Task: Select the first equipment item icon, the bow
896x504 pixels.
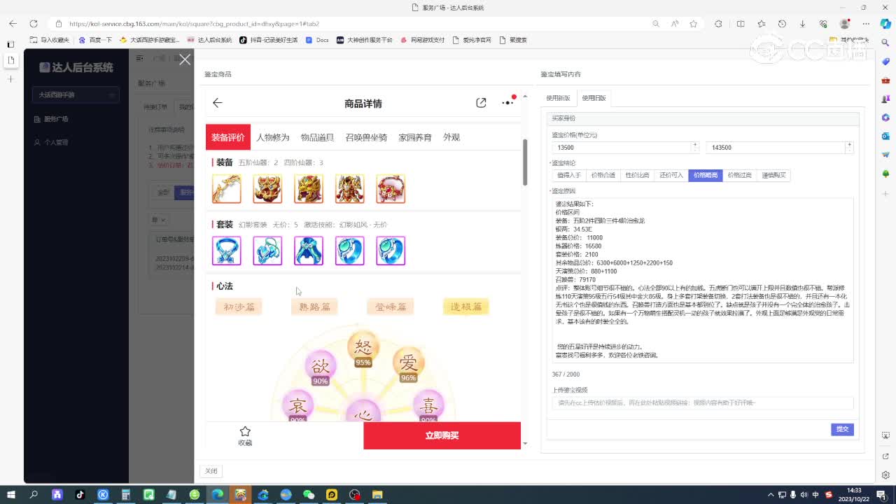Action: click(x=226, y=189)
